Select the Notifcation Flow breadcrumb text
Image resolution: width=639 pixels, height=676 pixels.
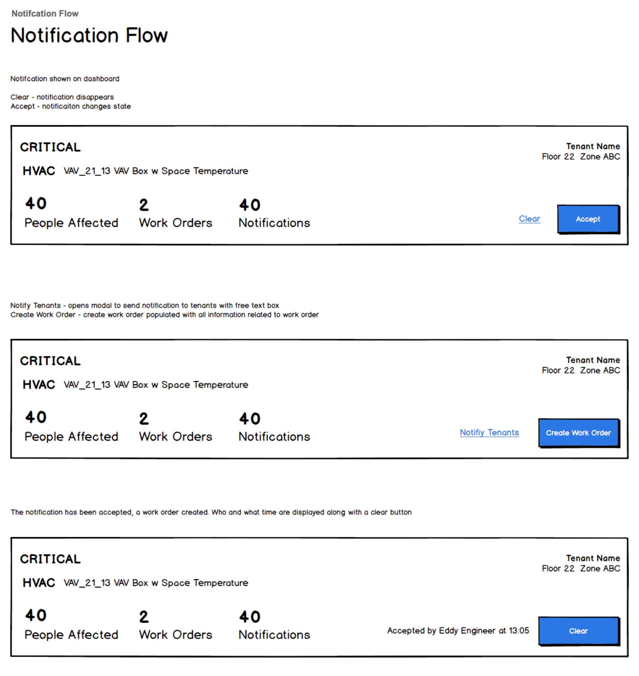click(45, 14)
